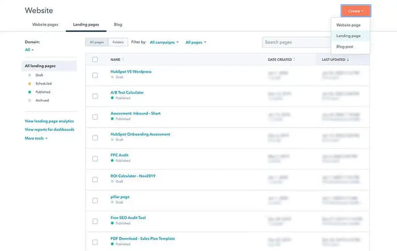Open the A/B Test Calculator page link
397x251 pixels.
tap(127, 92)
